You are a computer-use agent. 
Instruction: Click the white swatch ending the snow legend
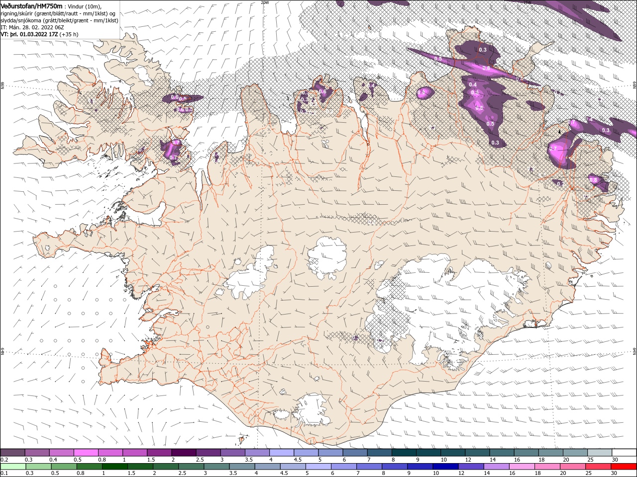(x=624, y=453)
